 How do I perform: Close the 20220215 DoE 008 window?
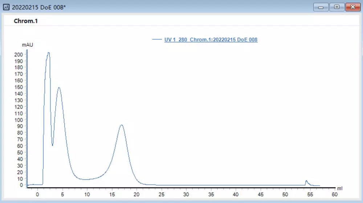[x=352, y=7]
